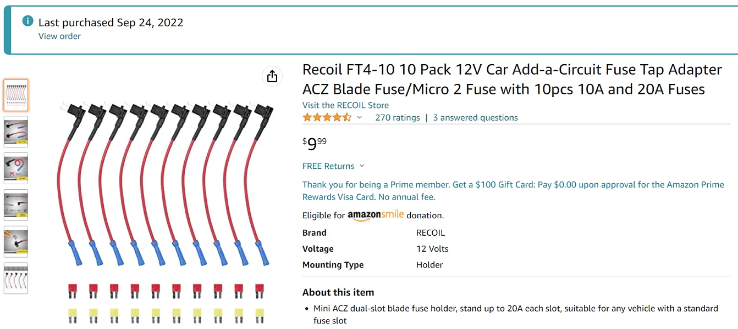Select the third product thumbnail

coord(16,168)
